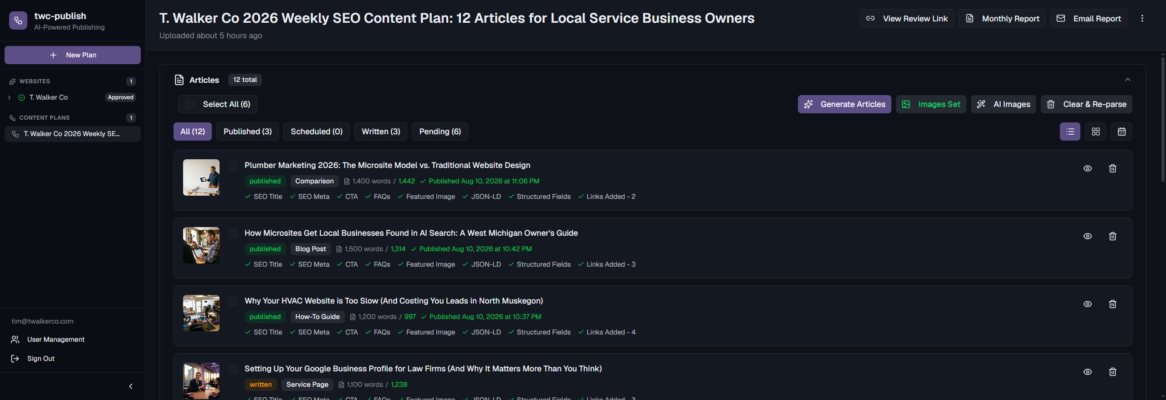Select the Plumber Marketing 2026 article checkbox
The image size is (1166, 400).
(x=233, y=166)
